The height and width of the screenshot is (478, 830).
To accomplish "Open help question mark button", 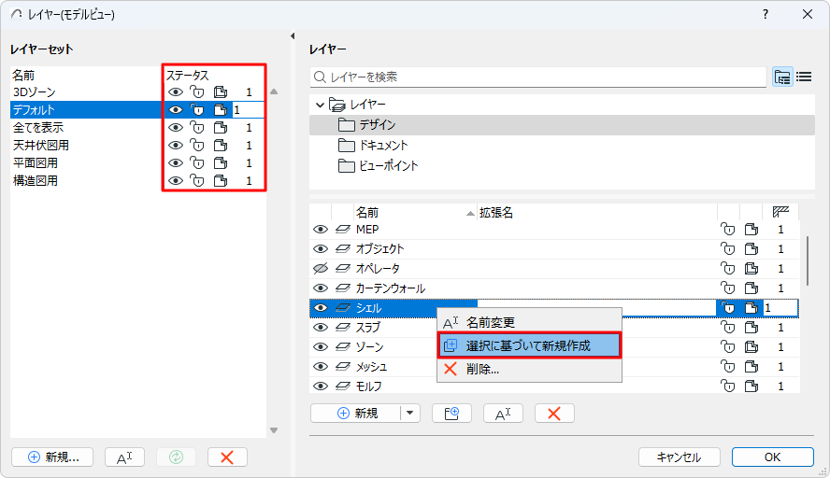I will 766,14.
